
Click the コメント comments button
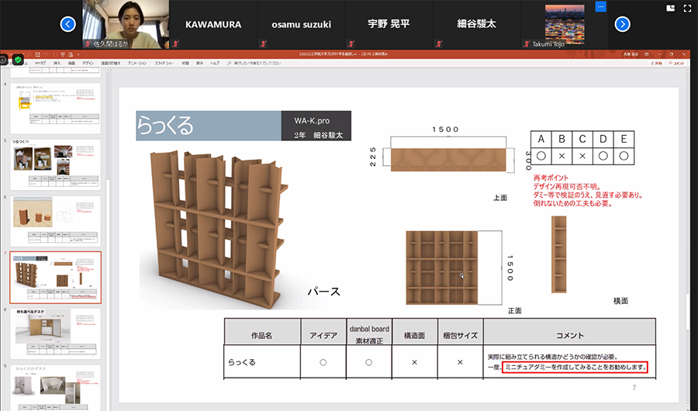tap(676, 64)
